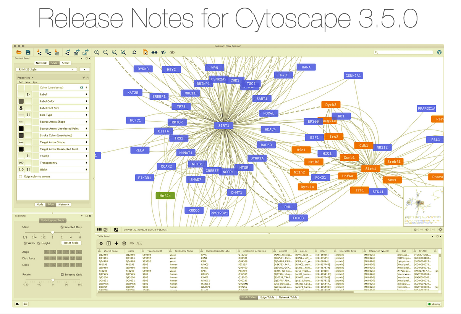This screenshot has width=461, height=314.
Task: Select the green Hnf4a node
Action: click(x=165, y=196)
